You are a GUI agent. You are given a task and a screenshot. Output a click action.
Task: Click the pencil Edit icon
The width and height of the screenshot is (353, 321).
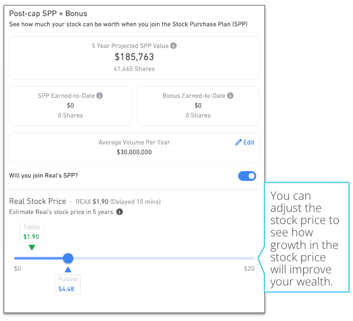(238, 142)
